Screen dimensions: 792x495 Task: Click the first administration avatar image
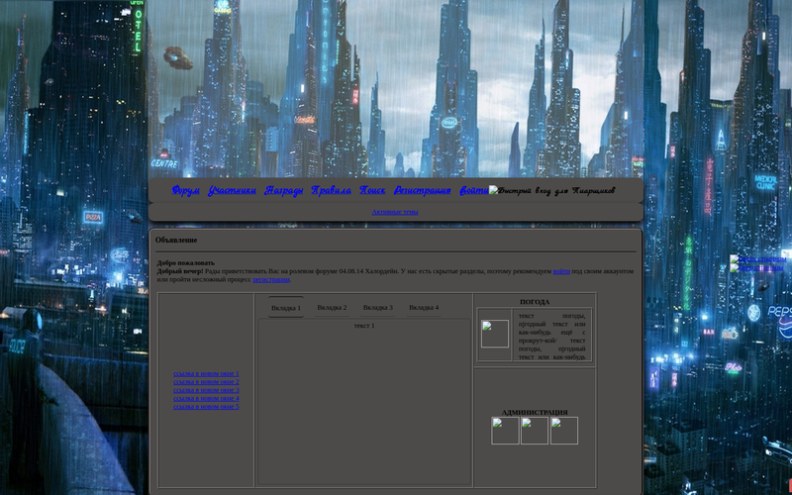pyautogui.click(x=505, y=431)
